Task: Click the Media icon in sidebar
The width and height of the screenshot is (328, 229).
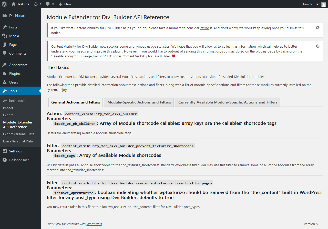Action: 5,36
